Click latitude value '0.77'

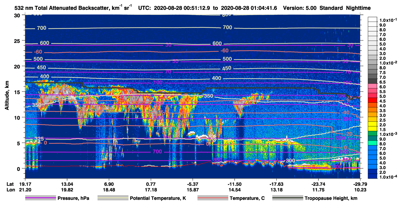pos(151,184)
